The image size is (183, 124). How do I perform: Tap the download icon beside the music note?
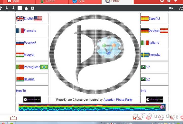7,8
